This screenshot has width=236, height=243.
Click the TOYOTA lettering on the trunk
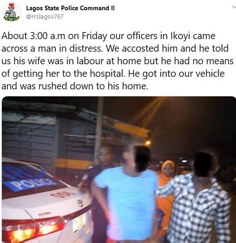point(45,214)
